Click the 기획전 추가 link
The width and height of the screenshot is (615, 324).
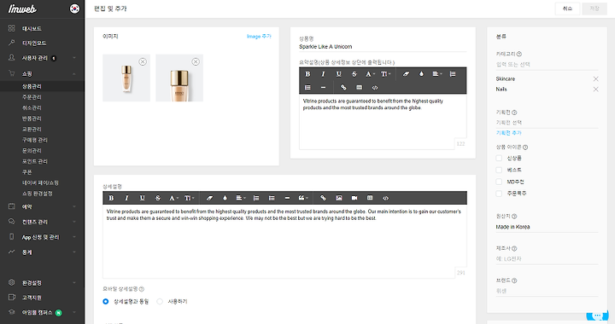509,133
